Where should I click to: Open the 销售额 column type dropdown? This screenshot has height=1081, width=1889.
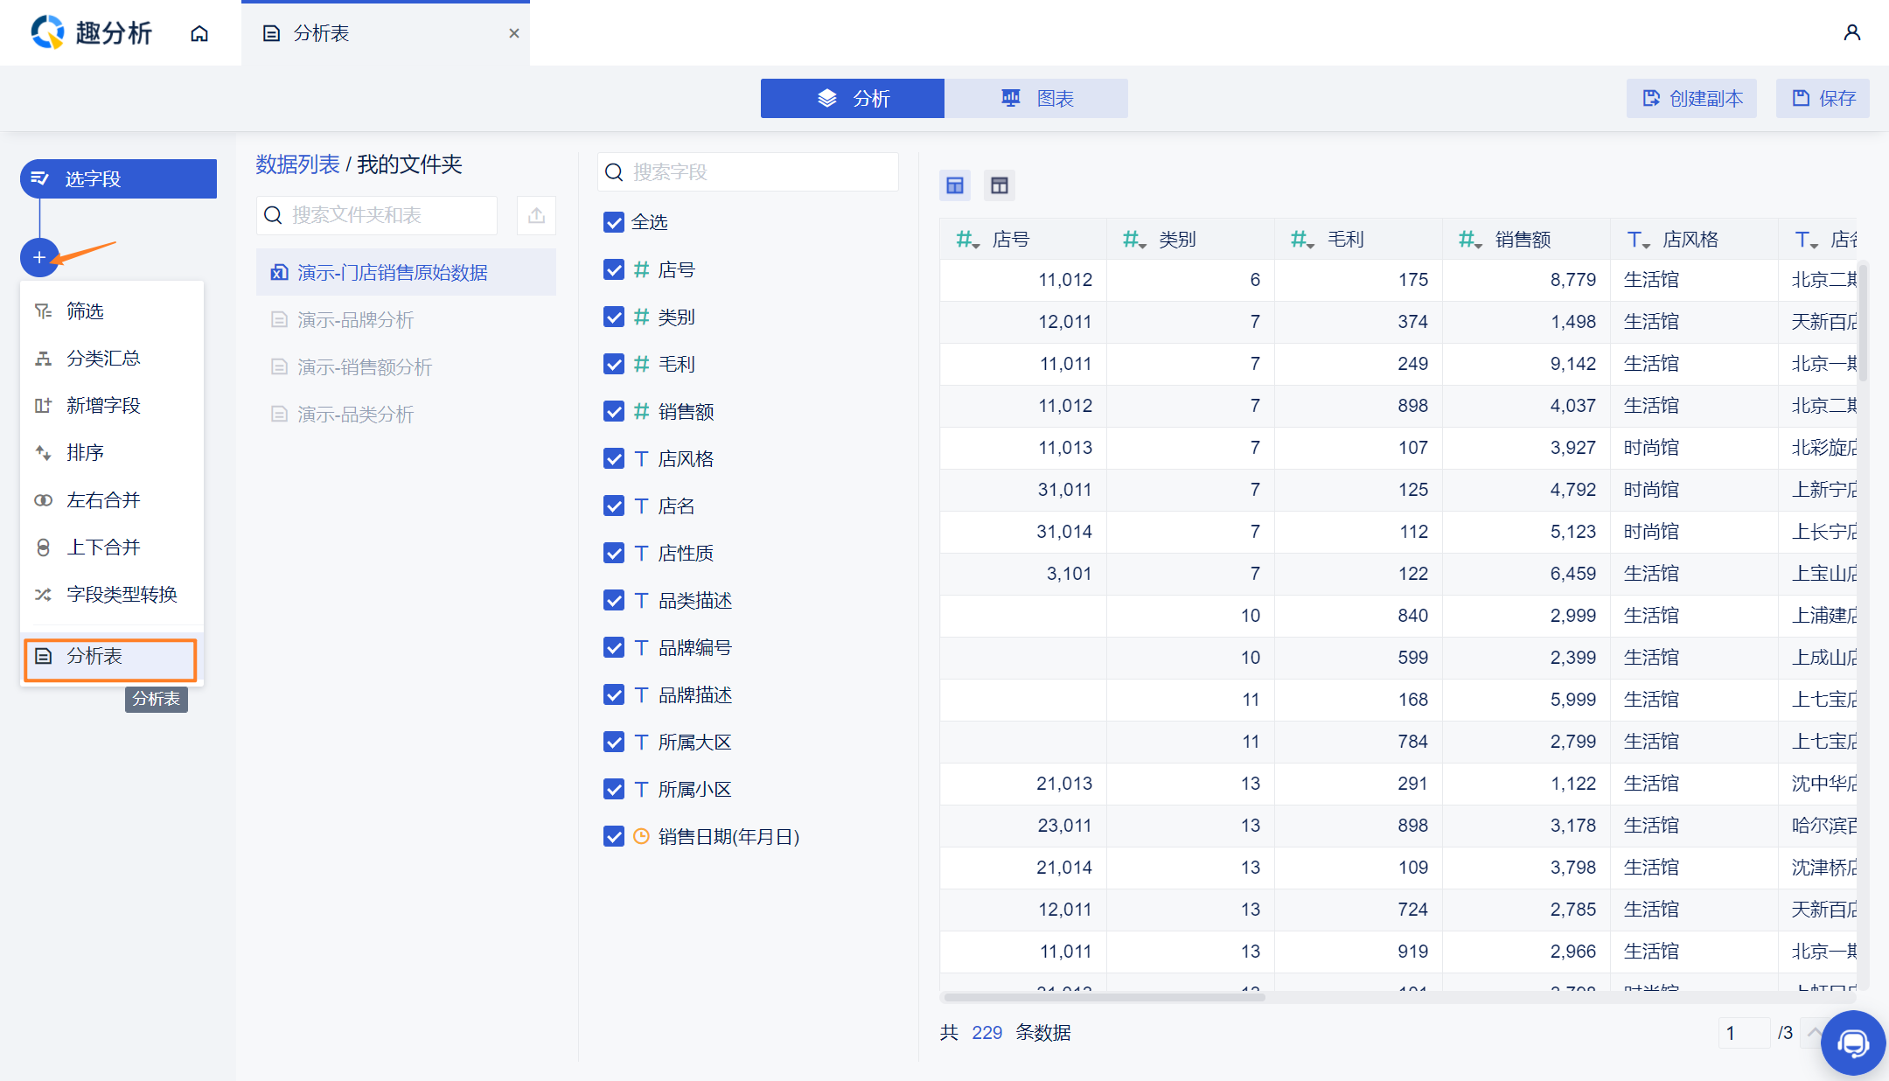pos(1470,240)
